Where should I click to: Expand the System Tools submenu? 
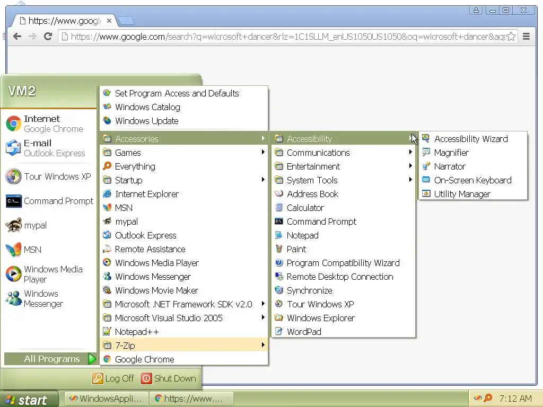point(343,180)
